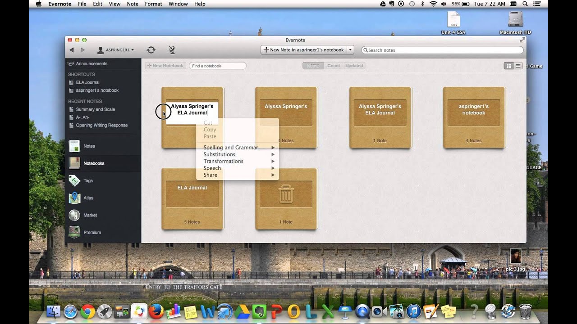The width and height of the screenshot is (577, 324).
Task: Click the back navigation arrow in Evernote
Action: pos(71,50)
